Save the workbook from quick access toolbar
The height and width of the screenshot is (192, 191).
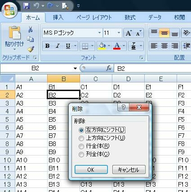(x=27, y=6)
